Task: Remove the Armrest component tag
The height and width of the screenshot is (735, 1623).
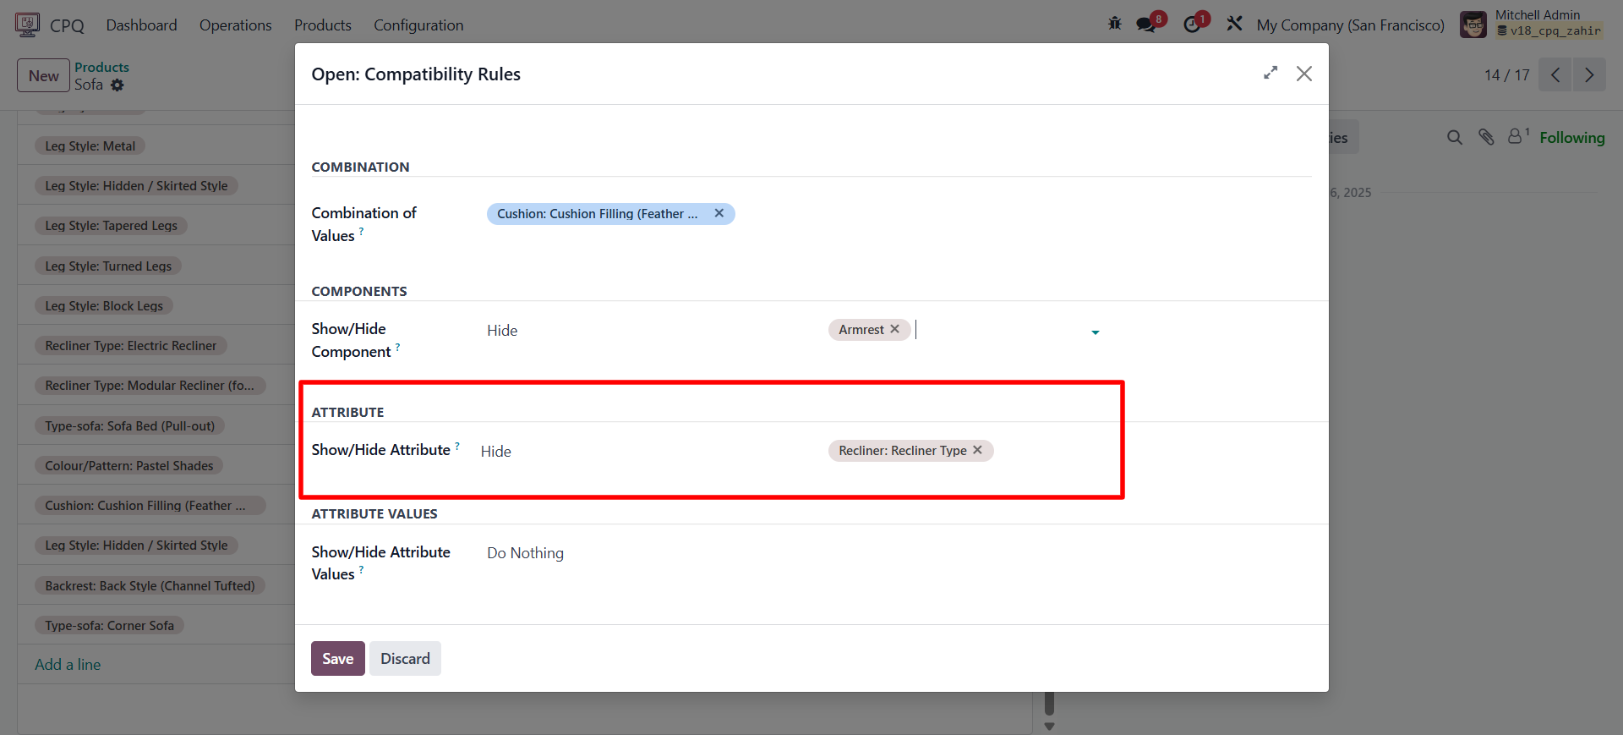Action: click(895, 329)
